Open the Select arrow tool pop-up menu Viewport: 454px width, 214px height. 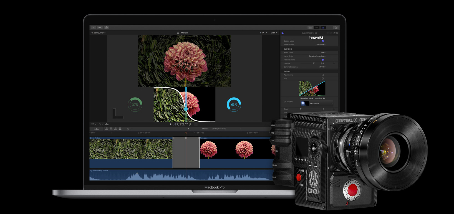coord(129,129)
